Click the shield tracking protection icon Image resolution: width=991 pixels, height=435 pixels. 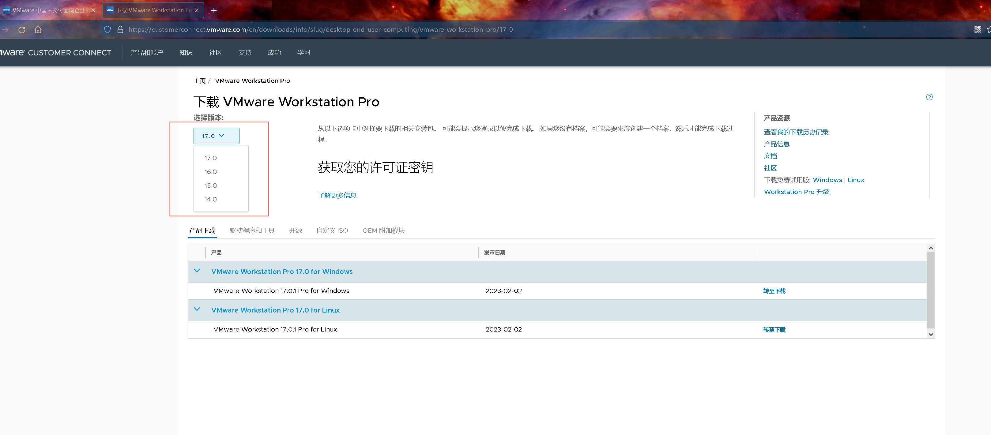pyautogui.click(x=107, y=30)
